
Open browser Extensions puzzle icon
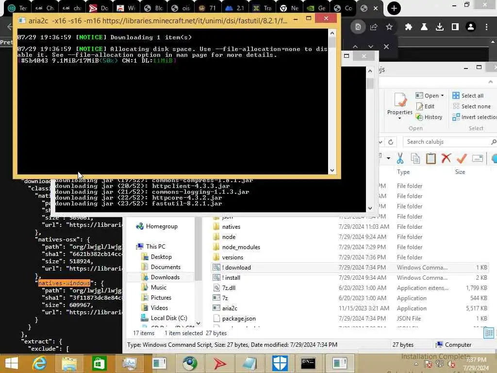408,27
